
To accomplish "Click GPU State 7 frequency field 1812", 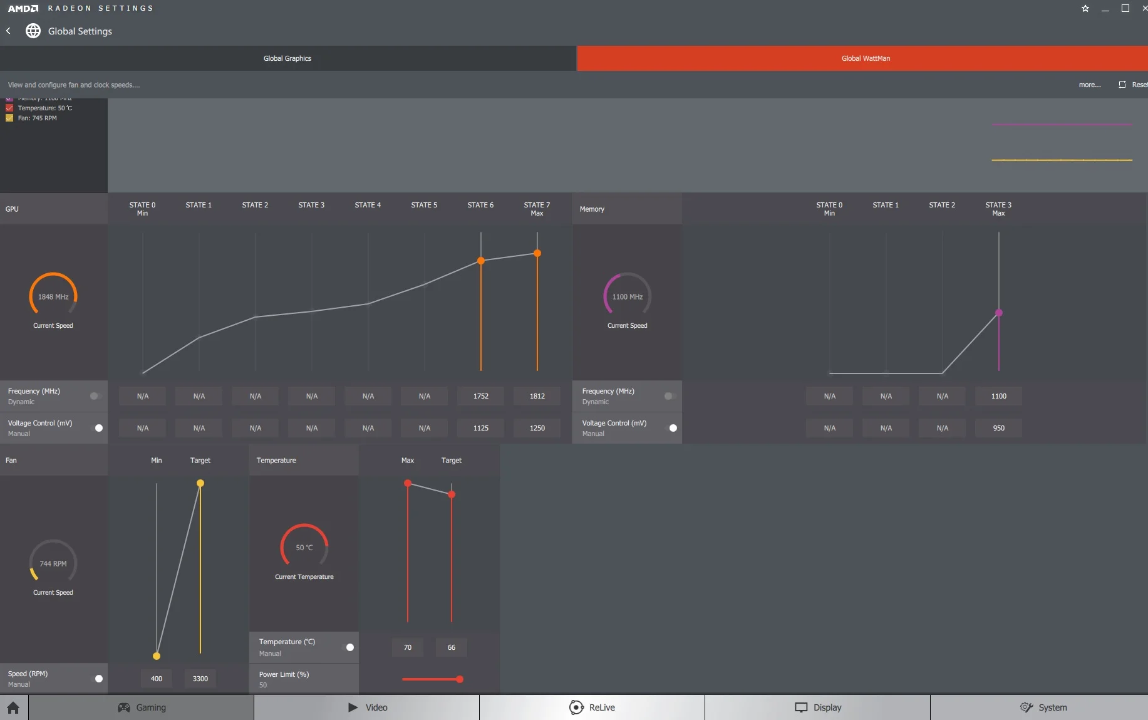I will (537, 396).
